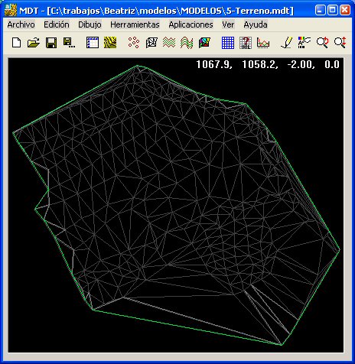Open a file with the folder icon

(x=34, y=42)
